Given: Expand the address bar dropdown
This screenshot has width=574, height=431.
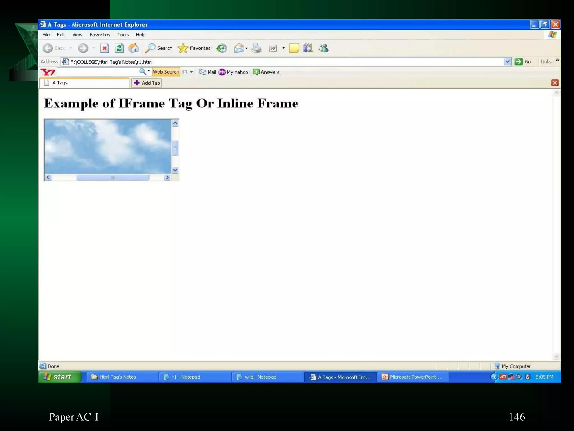Looking at the screenshot, I should (x=507, y=62).
